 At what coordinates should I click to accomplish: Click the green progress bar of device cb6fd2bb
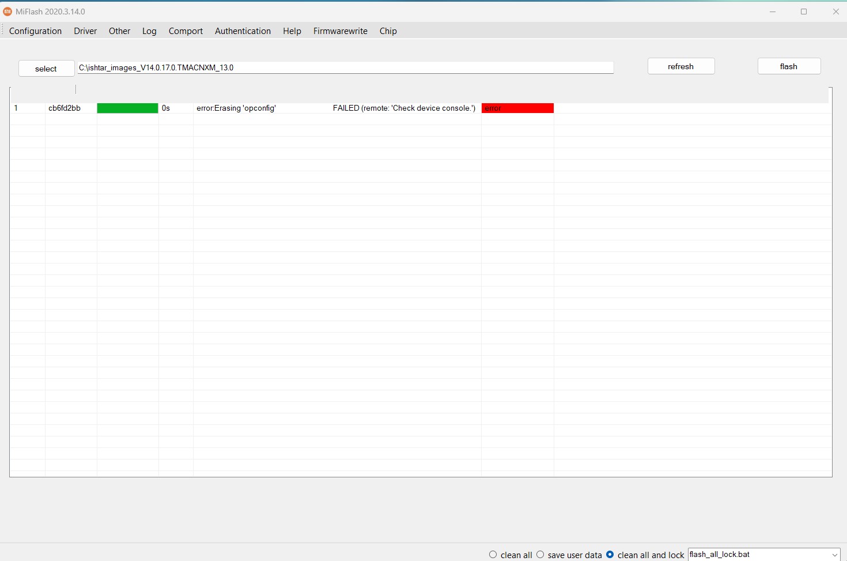tap(127, 108)
